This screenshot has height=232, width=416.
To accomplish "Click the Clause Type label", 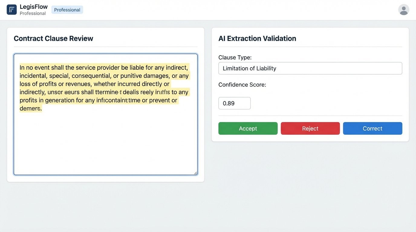I will [x=235, y=57].
